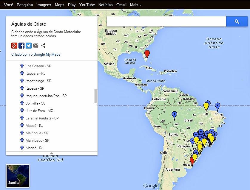Open Play in top bar

(72, 5)
